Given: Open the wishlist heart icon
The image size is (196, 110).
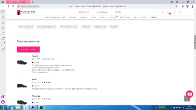Looking at the screenshot, I should pos(175,12).
